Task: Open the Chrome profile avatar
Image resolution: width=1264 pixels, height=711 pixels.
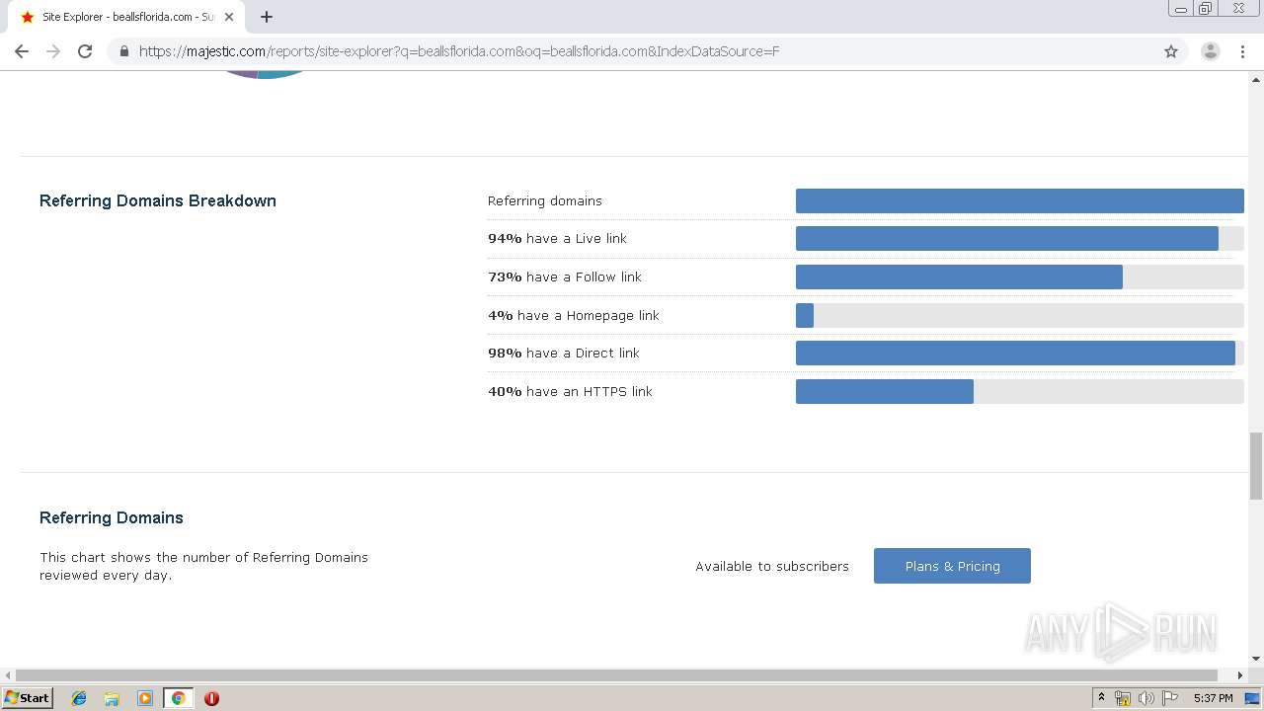Action: pyautogui.click(x=1210, y=51)
